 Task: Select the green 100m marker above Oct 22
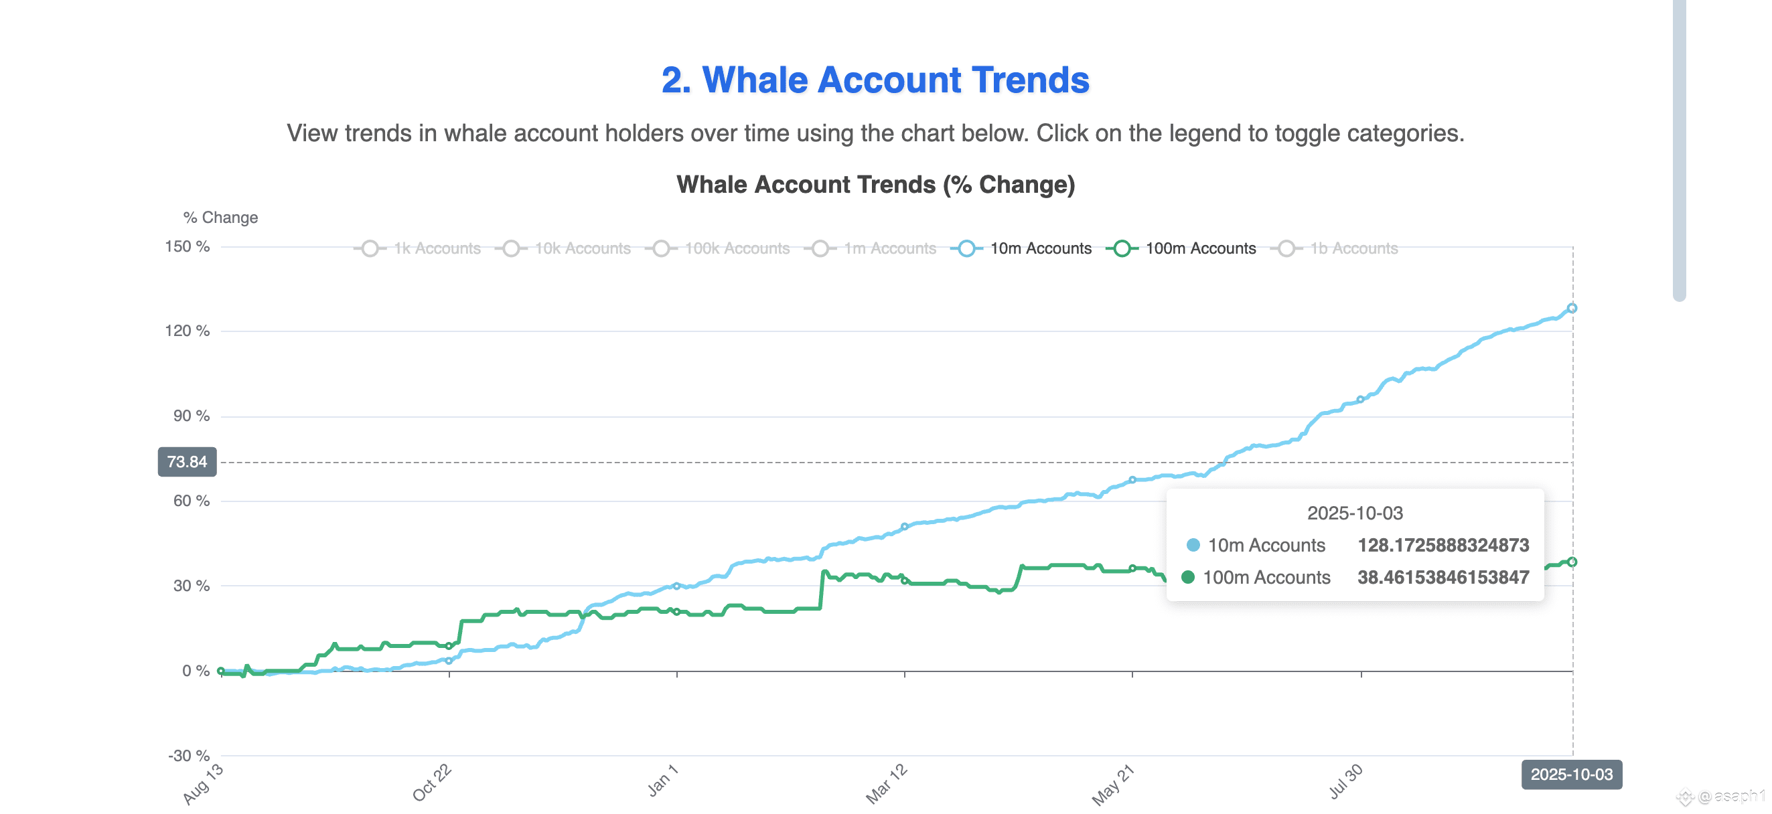coord(449,646)
